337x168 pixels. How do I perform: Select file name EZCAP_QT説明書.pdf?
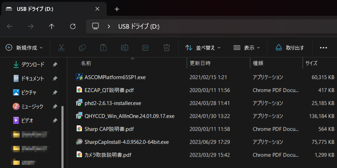109,90
